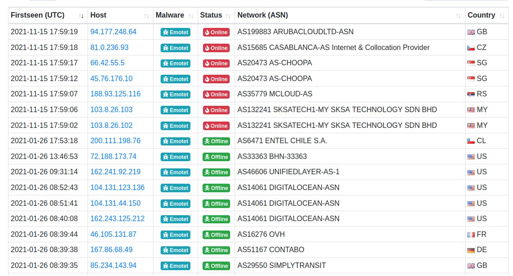Click the sort arrows in Host header
Viewport: 513px width, 276px height.
click(x=146, y=16)
